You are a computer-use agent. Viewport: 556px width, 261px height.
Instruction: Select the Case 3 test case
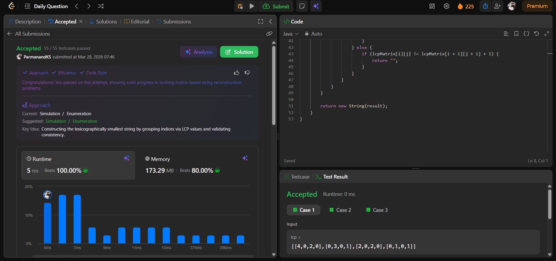(x=377, y=210)
